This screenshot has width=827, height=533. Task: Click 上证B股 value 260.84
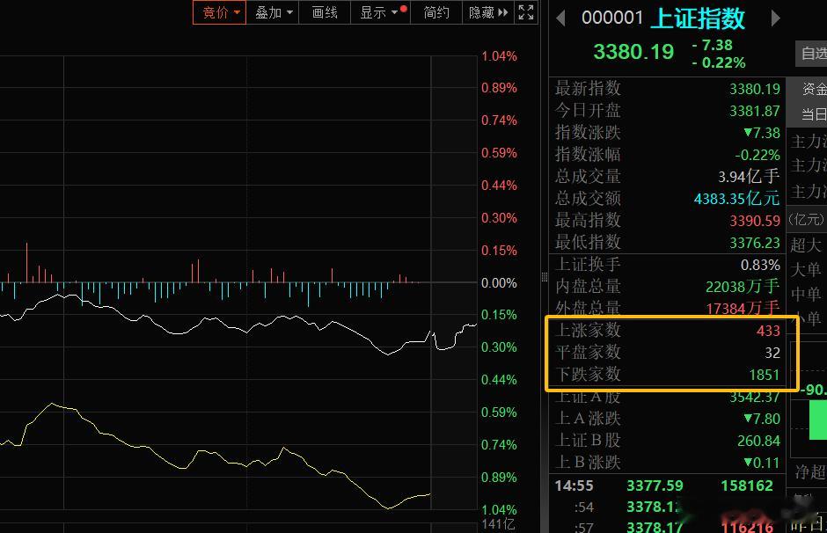pyautogui.click(x=758, y=441)
